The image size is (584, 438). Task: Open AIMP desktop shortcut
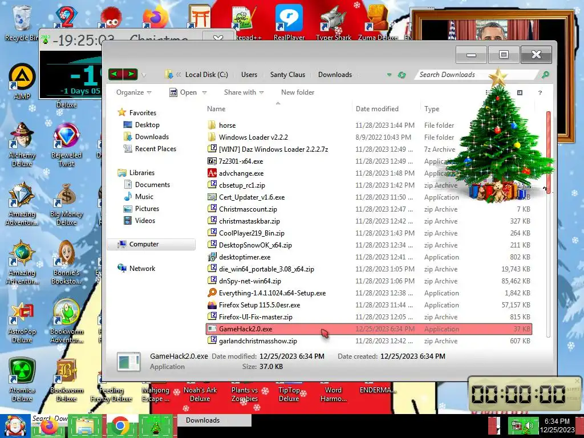[x=22, y=82]
